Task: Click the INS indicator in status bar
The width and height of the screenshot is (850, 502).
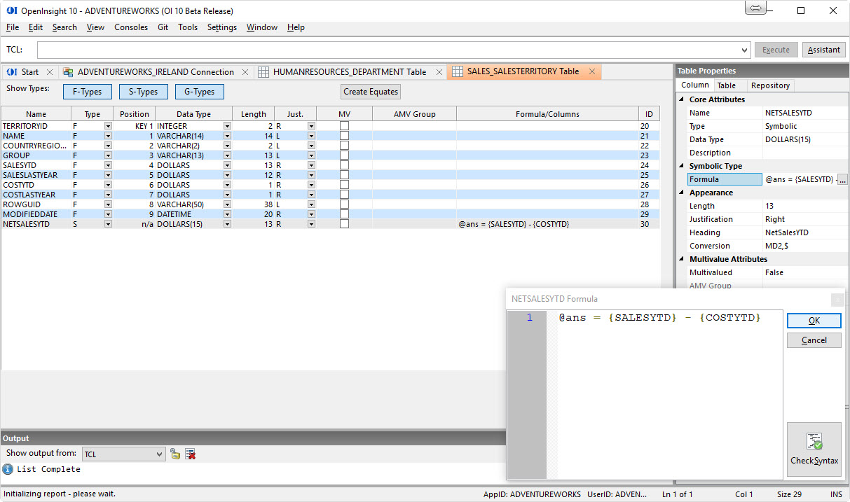Action: coord(835,494)
